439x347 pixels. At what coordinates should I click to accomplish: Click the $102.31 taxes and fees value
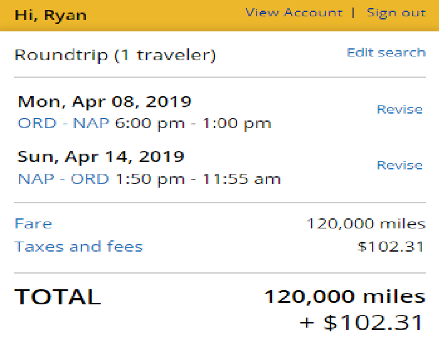[x=391, y=247]
